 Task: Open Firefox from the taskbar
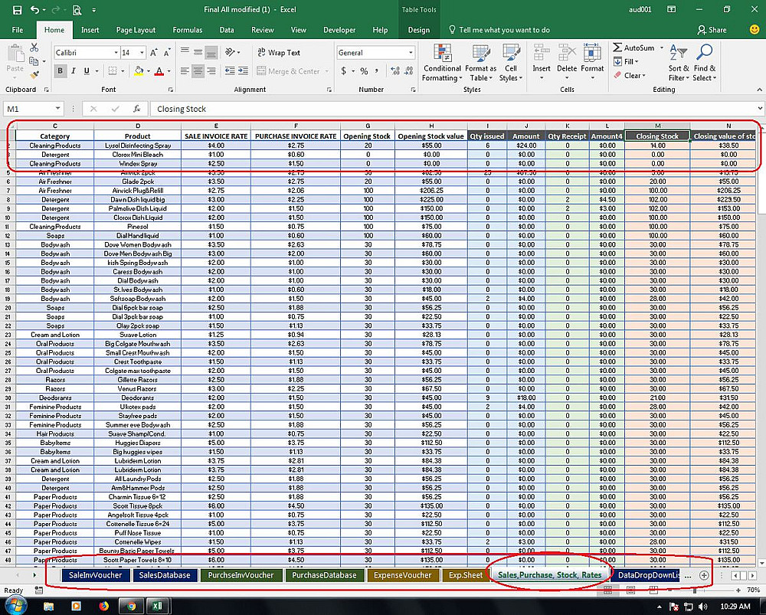click(103, 606)
